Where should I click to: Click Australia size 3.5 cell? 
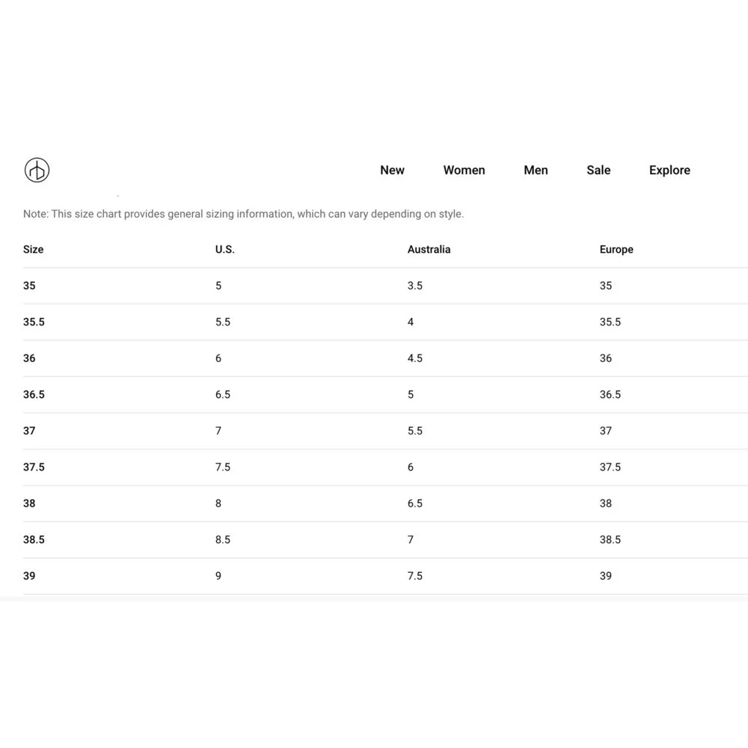click(415, 286)
